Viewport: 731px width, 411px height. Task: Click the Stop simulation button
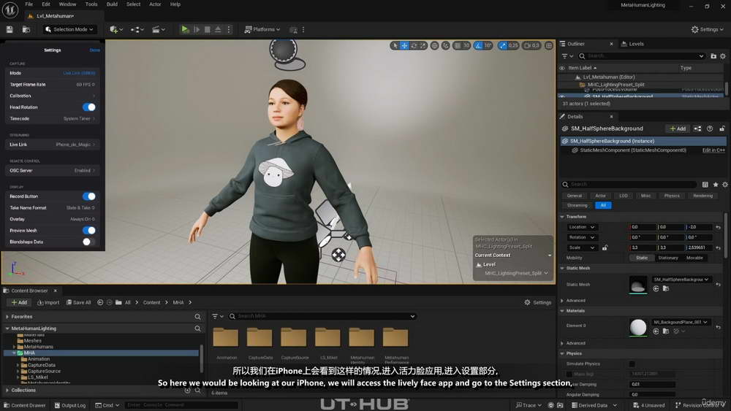pyautogui.click(x=208, y=29)
